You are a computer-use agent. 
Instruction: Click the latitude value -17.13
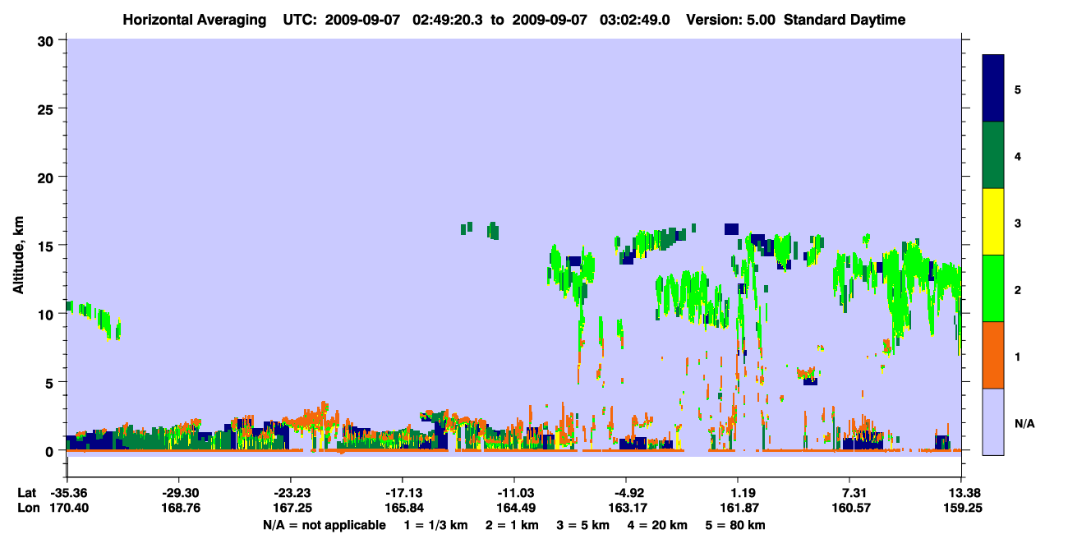[402, 492]
